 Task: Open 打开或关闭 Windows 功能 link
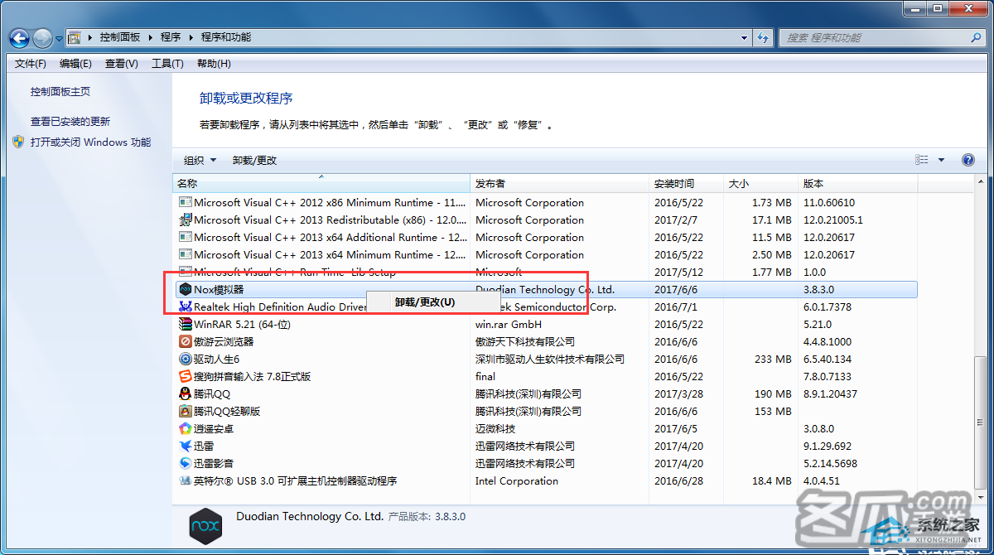tap(91, 142)
